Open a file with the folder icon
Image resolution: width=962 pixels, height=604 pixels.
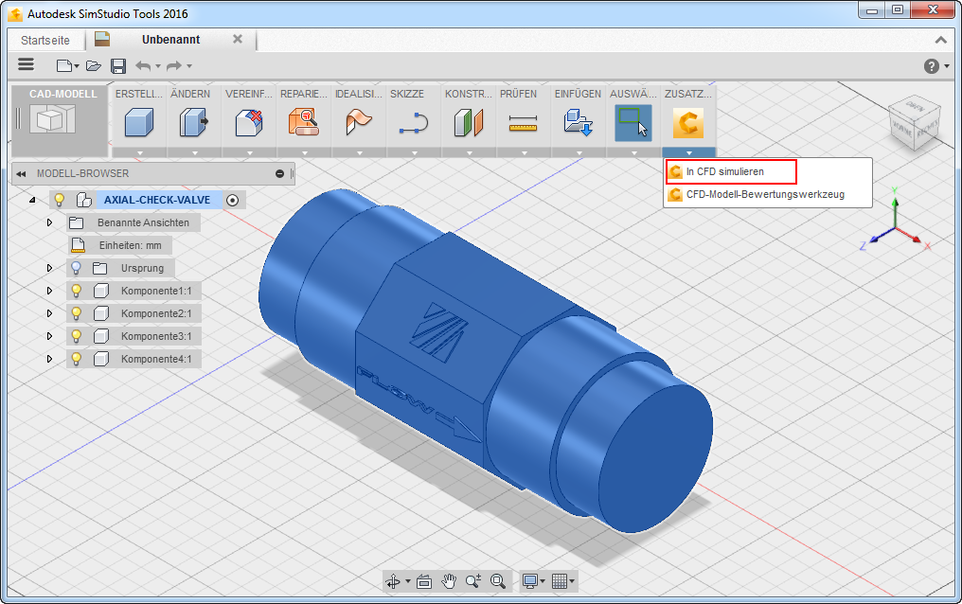pos(93,65)
